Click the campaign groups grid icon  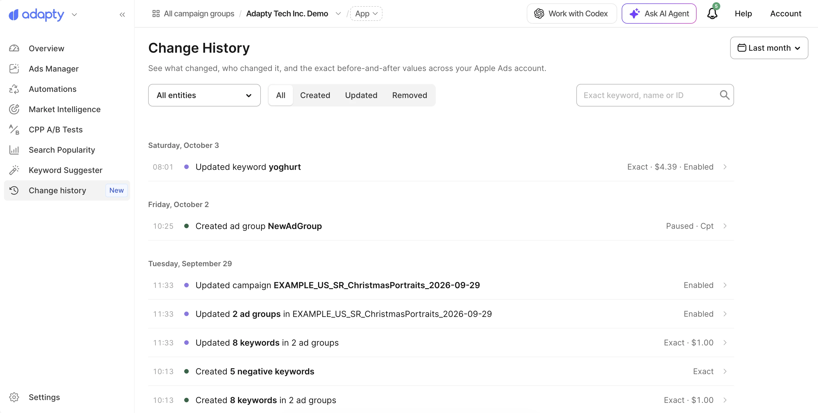pos(156,14)
